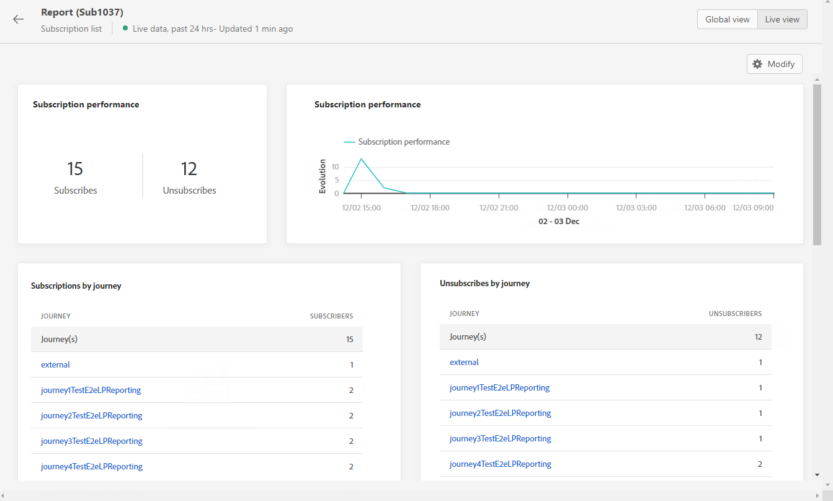This screenshot has width=833, height=501.
Task: Switch to Global view
Action: coord(727,19)
